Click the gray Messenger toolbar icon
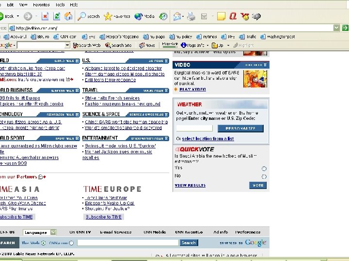349x261 pixels. click(x=256, y=16)
